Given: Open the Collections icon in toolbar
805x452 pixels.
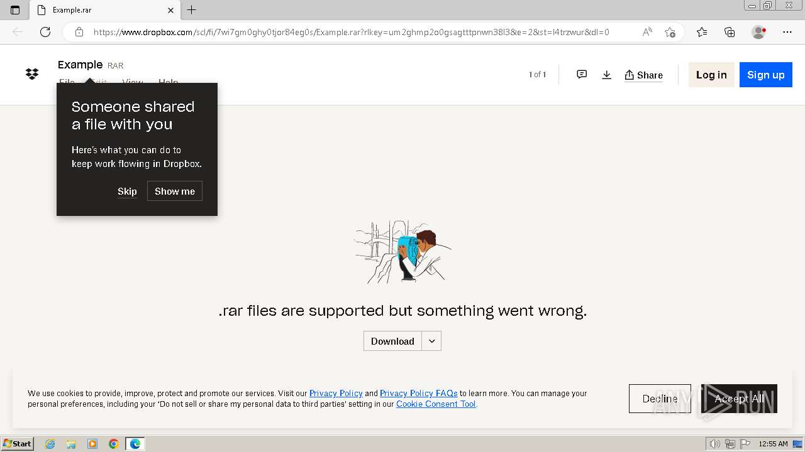Looking at the screenshot, I should (x=730, y=32).
